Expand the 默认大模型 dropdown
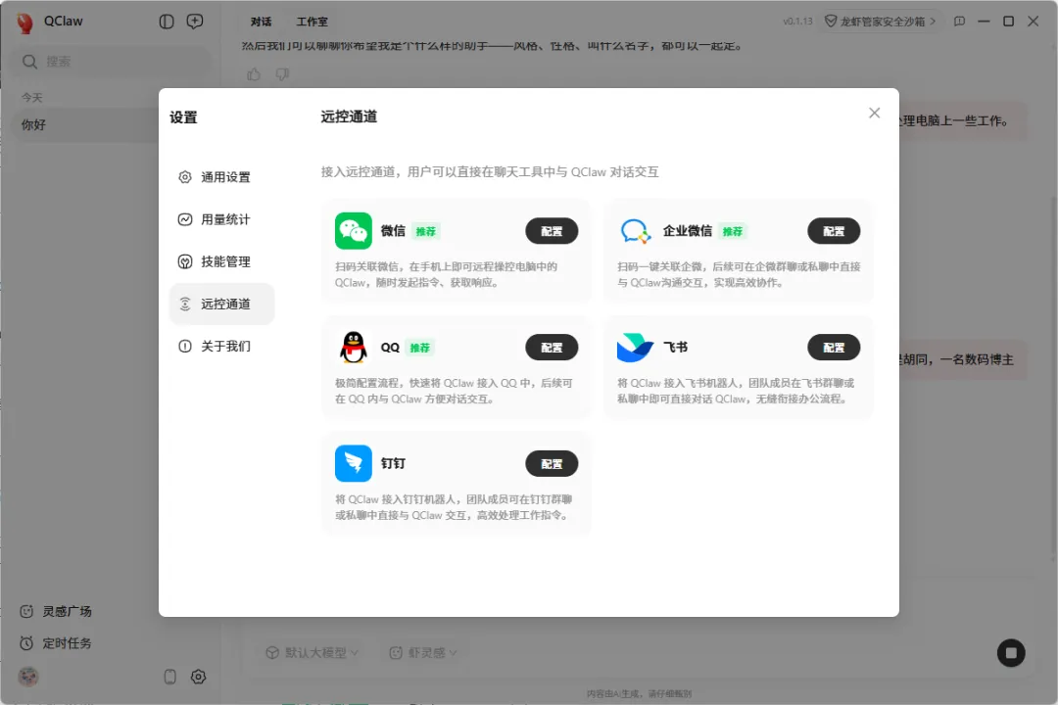 pos(313,652)
